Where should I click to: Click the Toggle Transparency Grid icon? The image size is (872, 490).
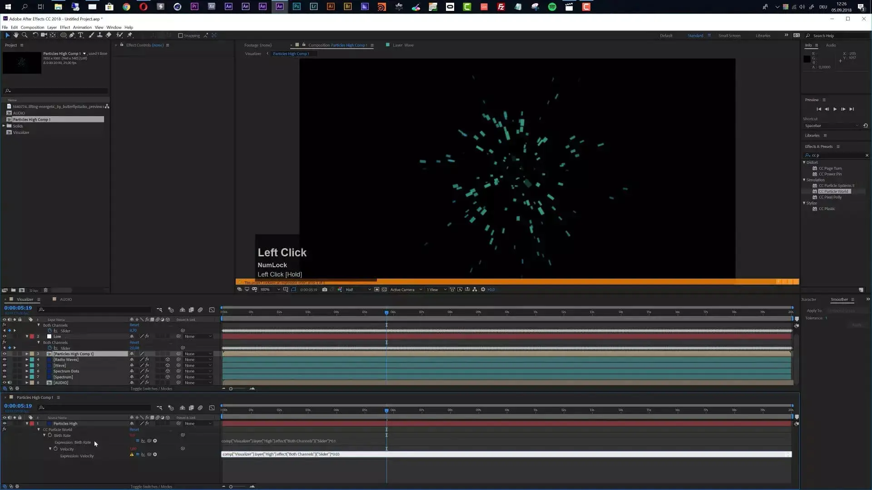[384, 289]
